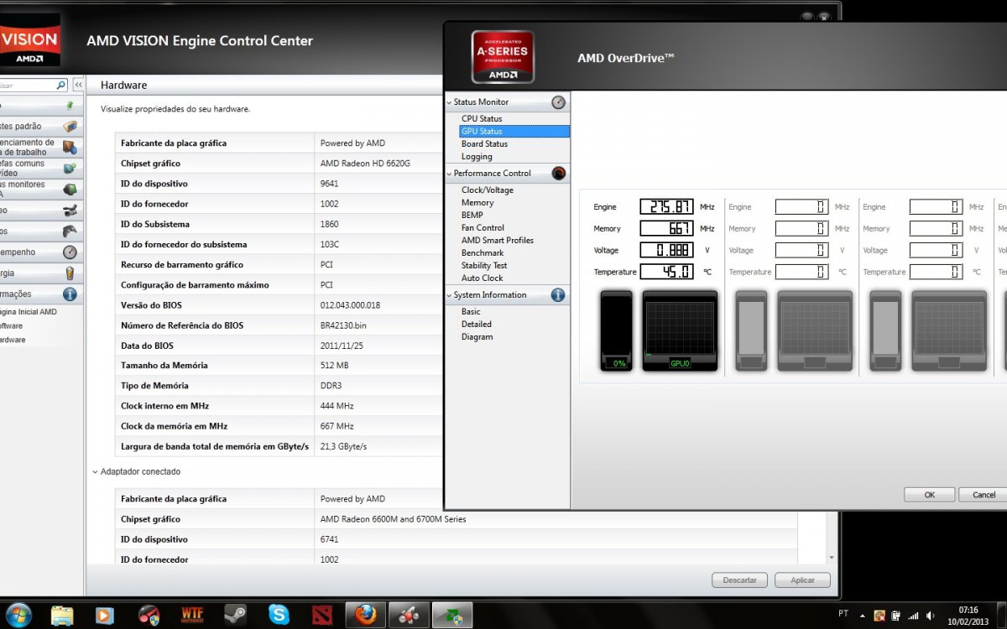Open the video camcorder icon in the sidebar
Image resolution: width=1007 pixels, height=629 pixels.
[70, 211]
